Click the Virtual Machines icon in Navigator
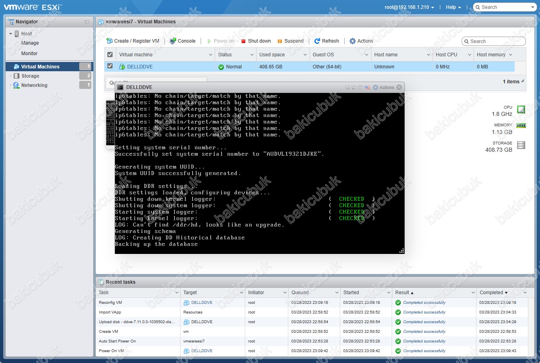 click(16, 67)
